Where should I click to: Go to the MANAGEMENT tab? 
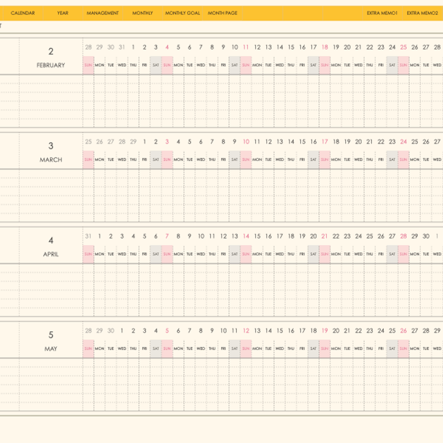(103, 13)
